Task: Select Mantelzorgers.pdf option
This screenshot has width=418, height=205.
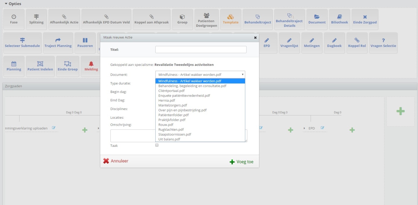Action: point(200,105)
